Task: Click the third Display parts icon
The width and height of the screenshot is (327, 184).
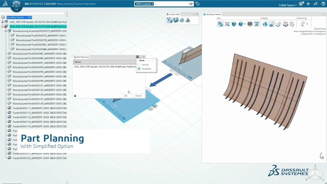Action: pyautogui.click(x=279, y=24)
